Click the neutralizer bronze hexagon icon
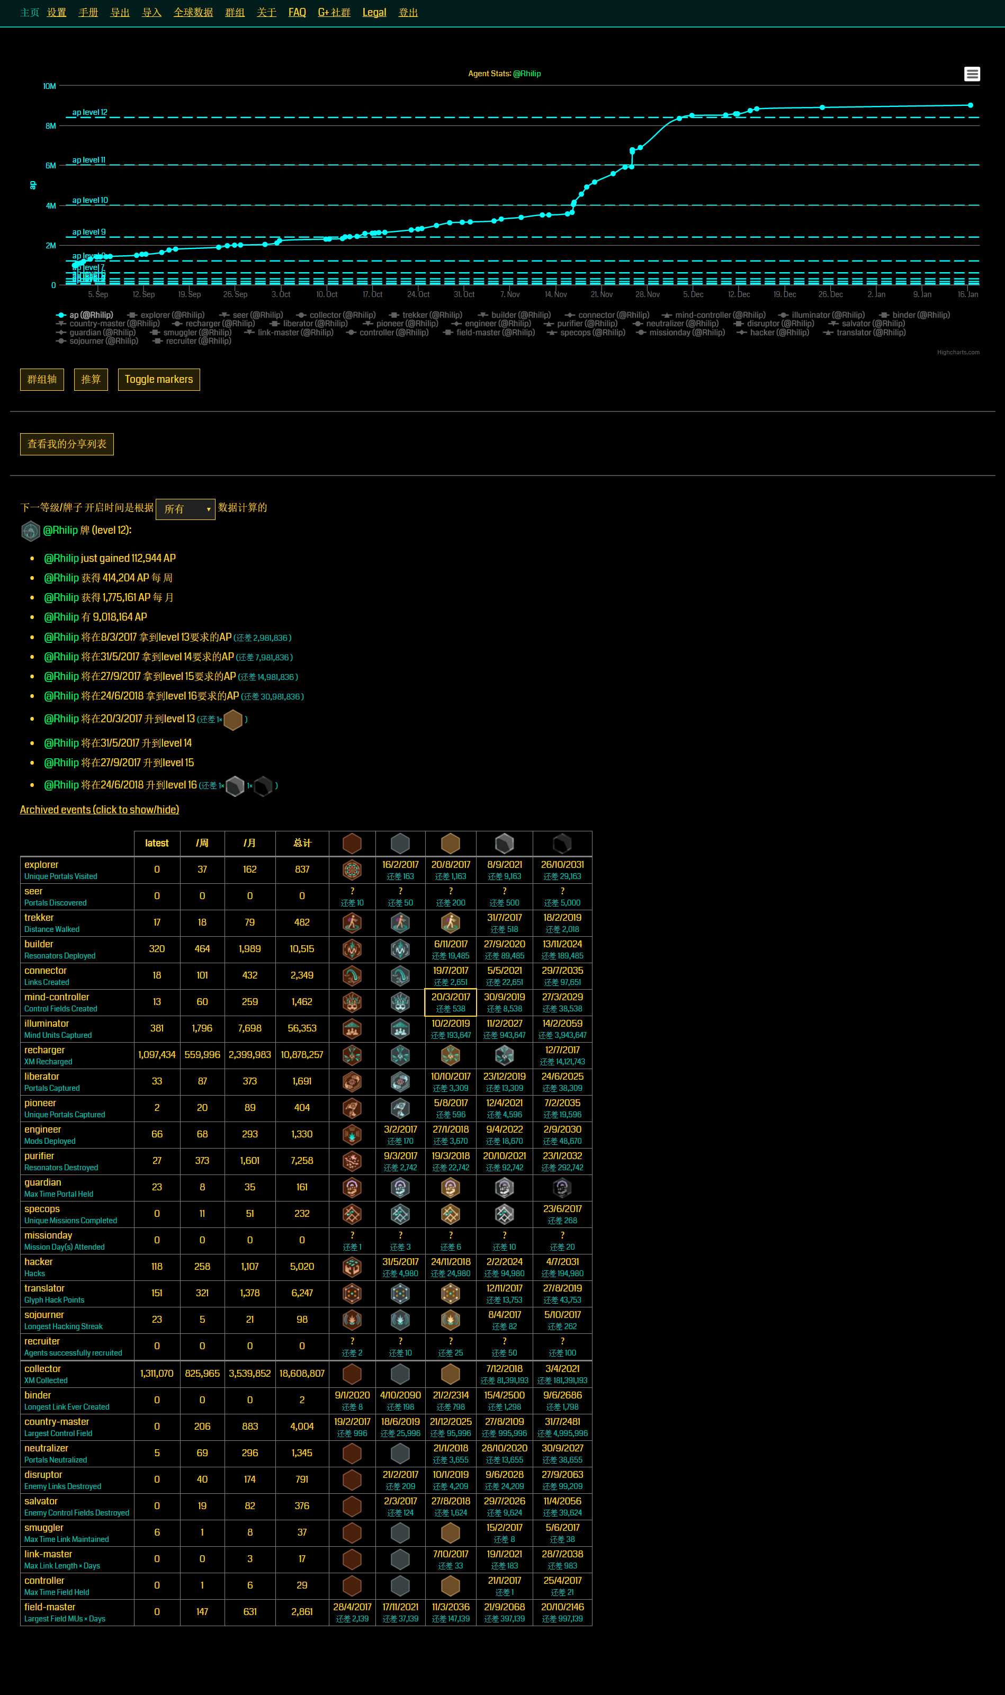1005x1695 pixels. 352,1452
